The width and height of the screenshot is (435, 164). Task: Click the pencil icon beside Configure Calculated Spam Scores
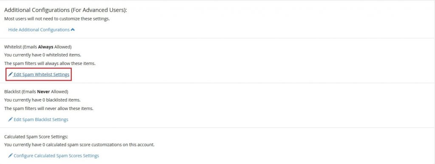(x=11, y=156)
